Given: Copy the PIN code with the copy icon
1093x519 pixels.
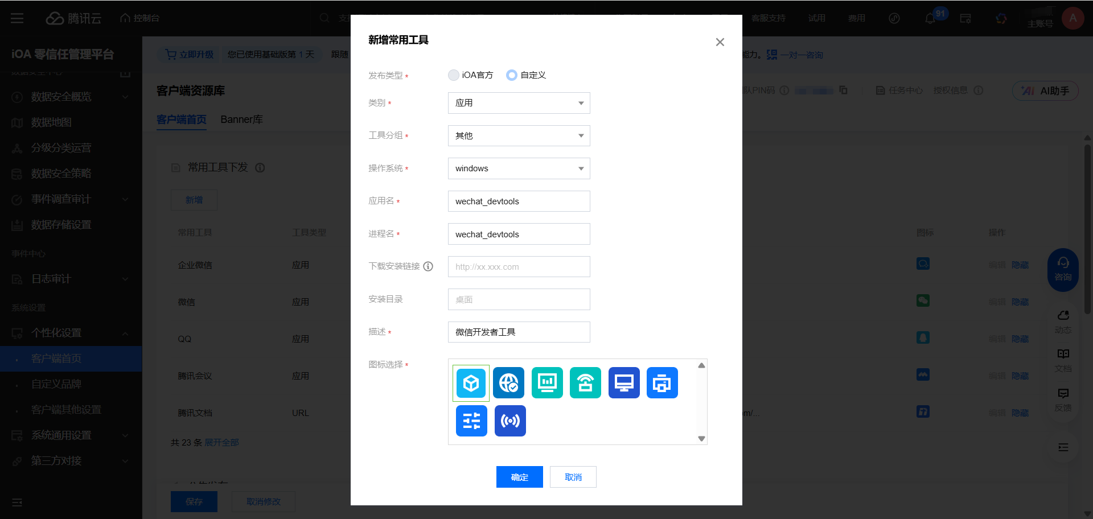Looking at the screenshot, I should coord(844,90).
